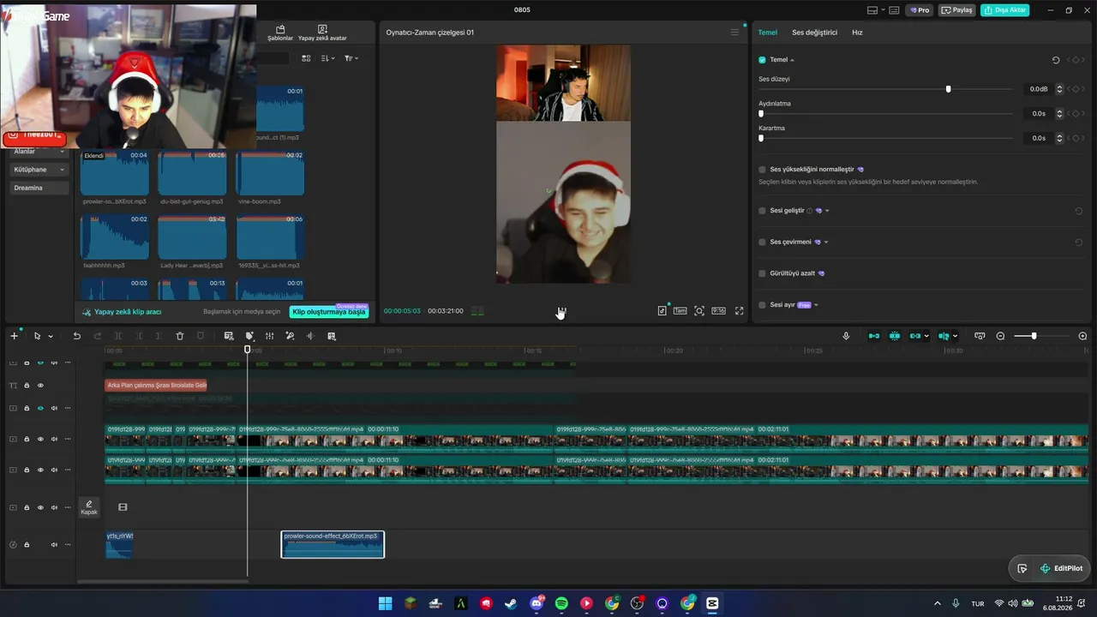Screen dimensions: 1097x617
Task: Enable the Ses çevirmeni checkbox
Action: [763, 243]
